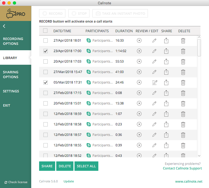Delete the 27/Feb/2018 17:15 recording
The height and width of the screenshot is (188, 209).
(x=183, y=93)
